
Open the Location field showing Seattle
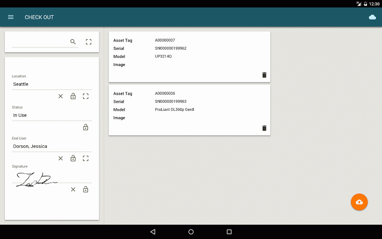pyautogui.click(x=52, y=84)
